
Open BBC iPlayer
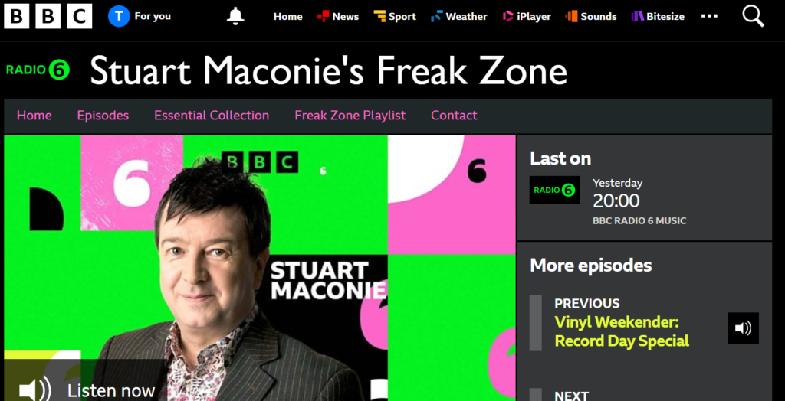click(527, 17)
